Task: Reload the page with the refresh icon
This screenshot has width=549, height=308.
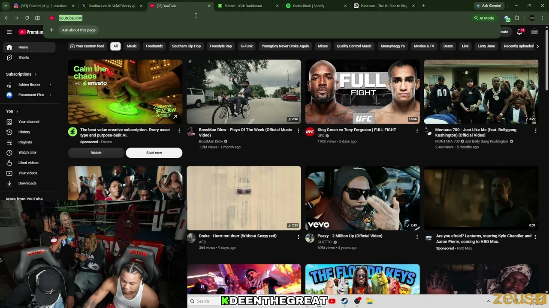Action: pos(27,18)
